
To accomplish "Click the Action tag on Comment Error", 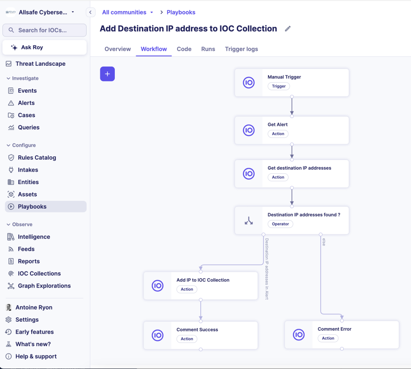I will pyautogui.click(x=328, y=338).
